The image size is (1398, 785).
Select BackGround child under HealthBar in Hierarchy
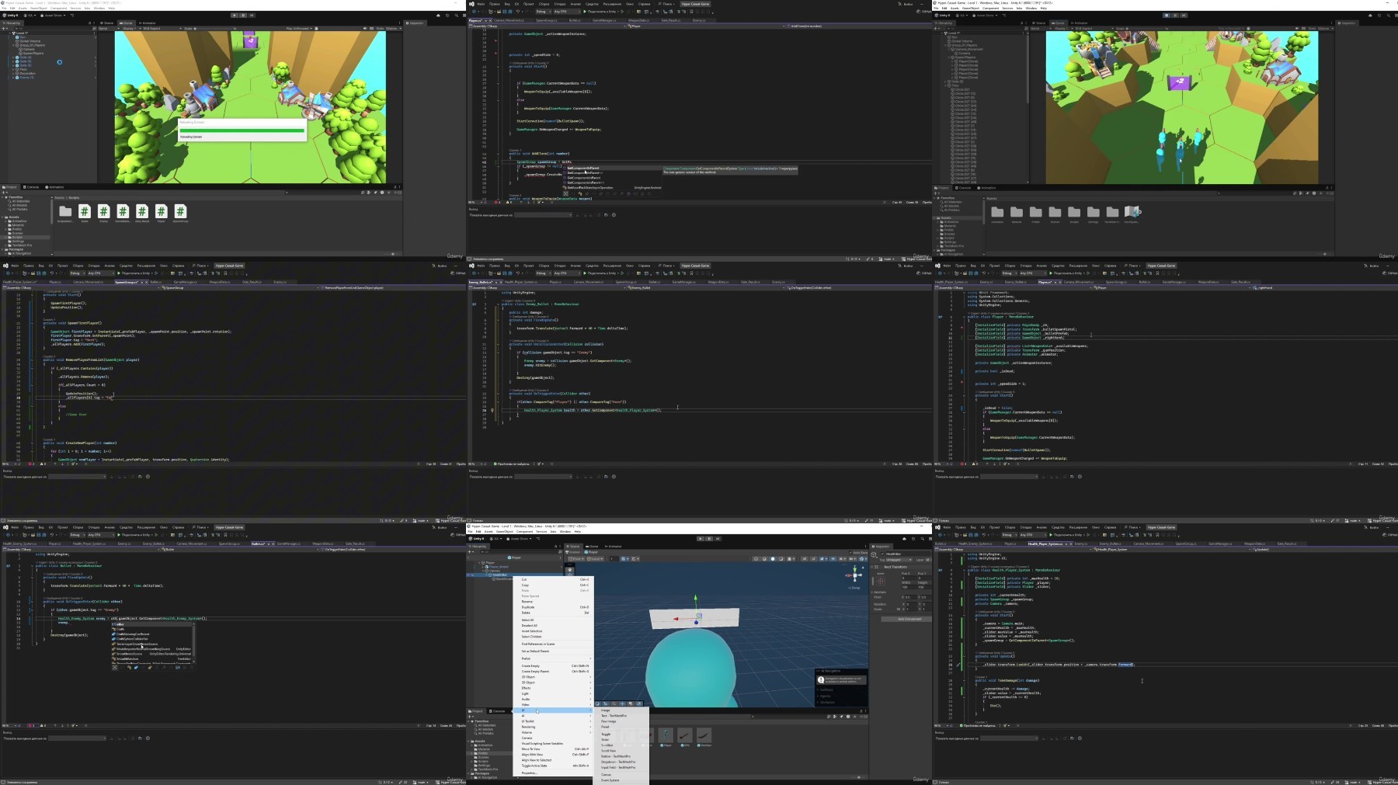(x=504, y=578)
